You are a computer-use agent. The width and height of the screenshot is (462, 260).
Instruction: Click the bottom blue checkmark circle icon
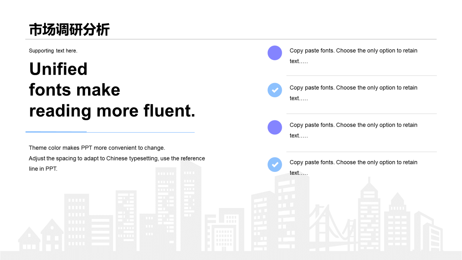coord(275,165)
